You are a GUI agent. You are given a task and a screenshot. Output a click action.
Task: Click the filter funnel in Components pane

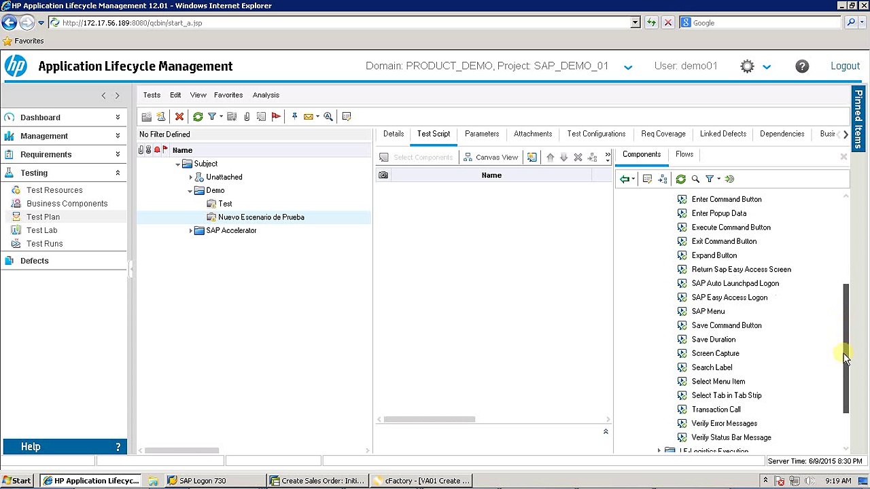710,179
